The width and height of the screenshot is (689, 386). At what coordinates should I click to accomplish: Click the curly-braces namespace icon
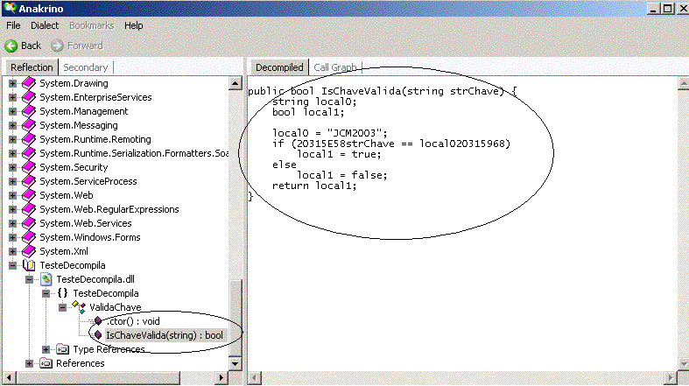pos(62,293)
